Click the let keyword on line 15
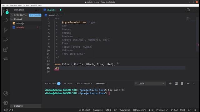This screenshot has height=112, width=200. 57,68
